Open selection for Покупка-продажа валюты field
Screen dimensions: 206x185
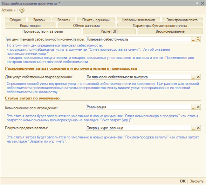[193, 128]
